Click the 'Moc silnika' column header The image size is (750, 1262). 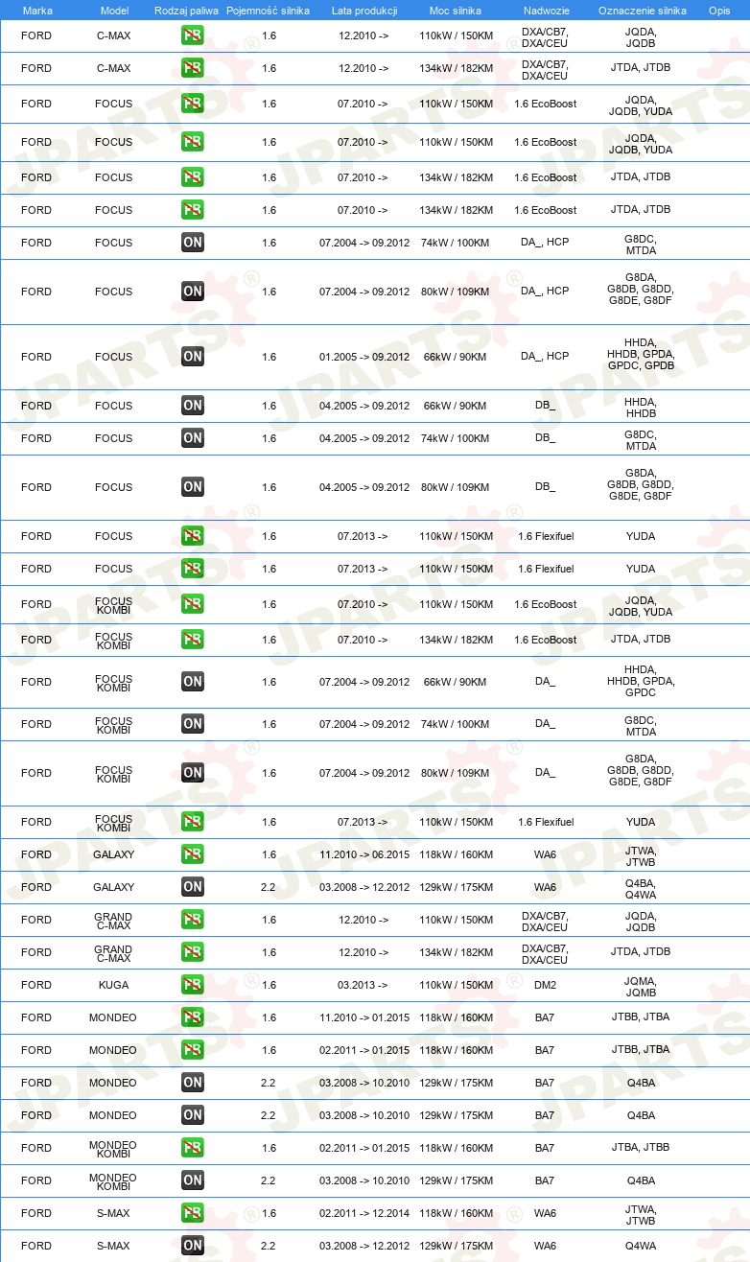(456, 11)
